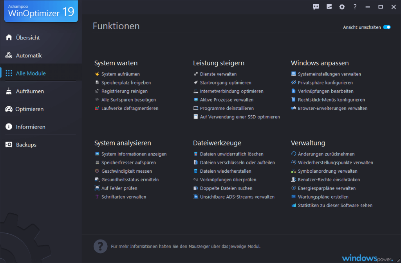Click the info icon beside Informieren
The width and height of the screenshot is (401, 263).
(x=9, y=127)
